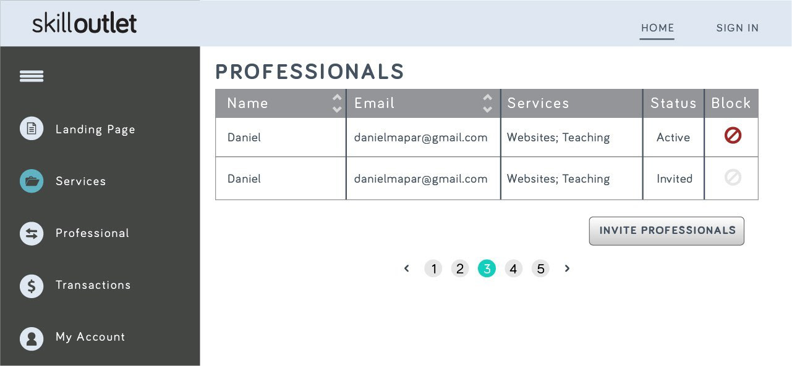Screen dimensions: 792x366
Task: Jump to page 1 in pagination
Action: 433,268
